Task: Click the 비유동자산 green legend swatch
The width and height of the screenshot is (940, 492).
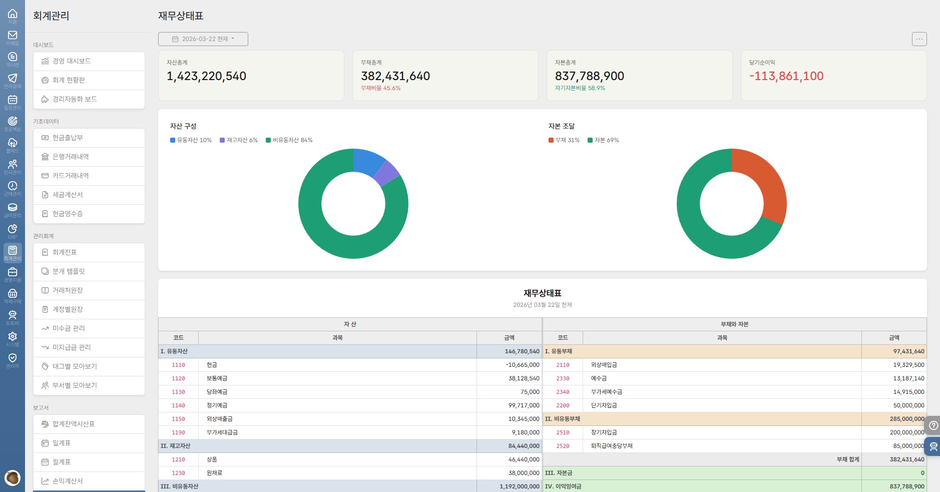Action: coord(268,140)
